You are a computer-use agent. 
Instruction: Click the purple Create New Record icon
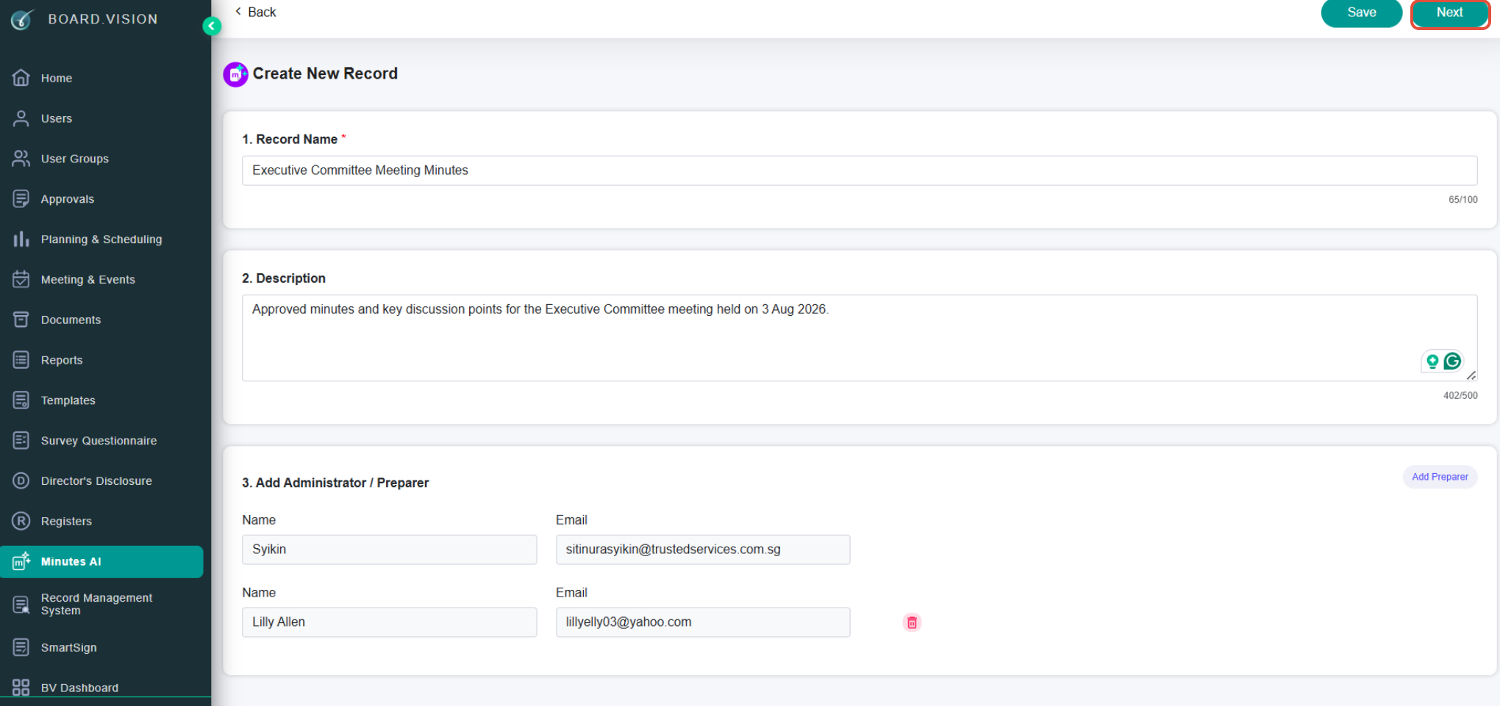(x=235, y=74)
